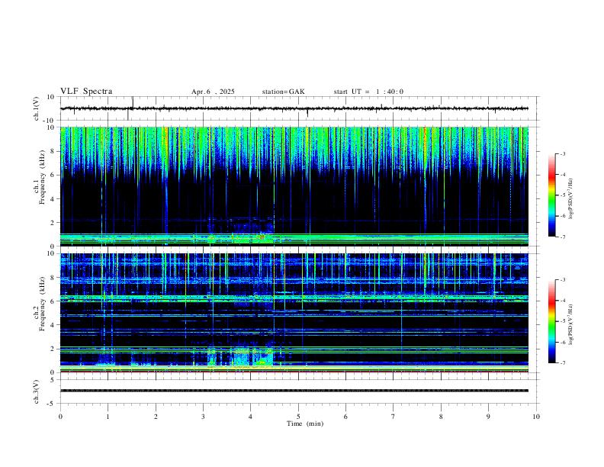Click the "-3" tick on ch.1 color bar
The width and height of the screenshot is (604, 467).
tap(563, 154)
